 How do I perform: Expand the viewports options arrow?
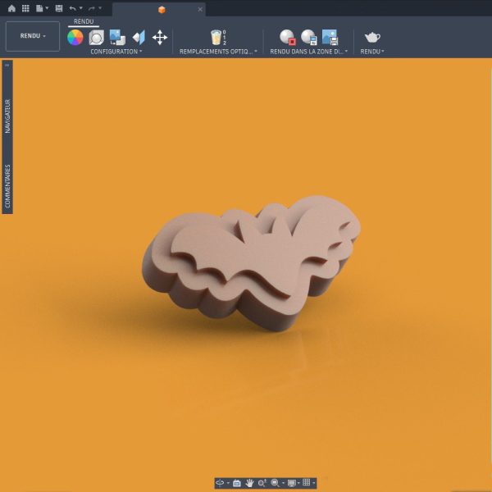click(313, 483)
